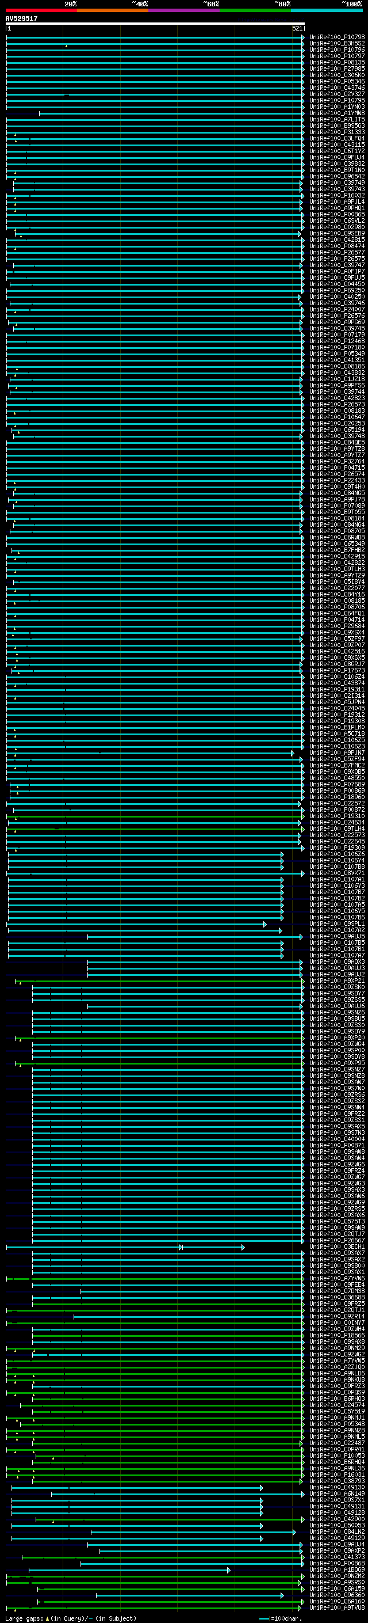The width and height of the screenshot is (368, 1623).
Task: Select the UniRef100_P12468 label
Action: (x=337, y=341)
